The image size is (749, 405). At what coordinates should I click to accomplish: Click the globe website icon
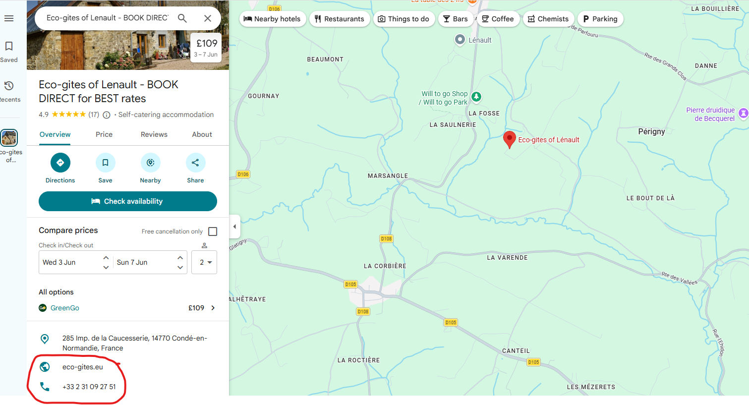[45, 367]
